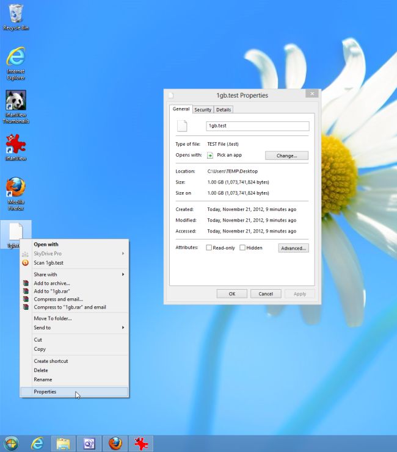The height and width of the screenshot is (452, 397).
Task: Click the Accessed date value text
Action: click(252, 231)
